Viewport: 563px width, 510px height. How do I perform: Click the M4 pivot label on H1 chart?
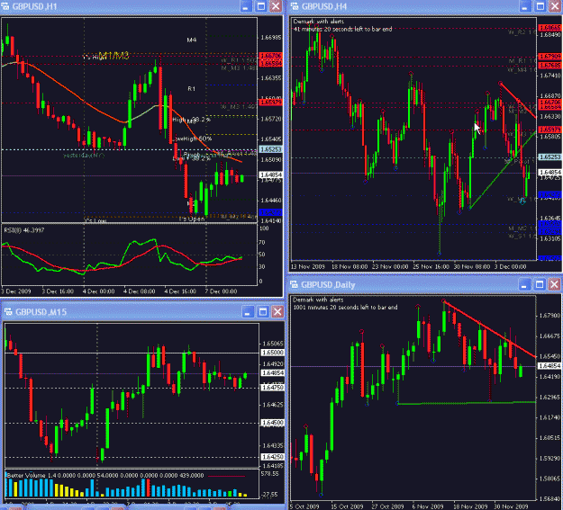(x=191, y=40)
